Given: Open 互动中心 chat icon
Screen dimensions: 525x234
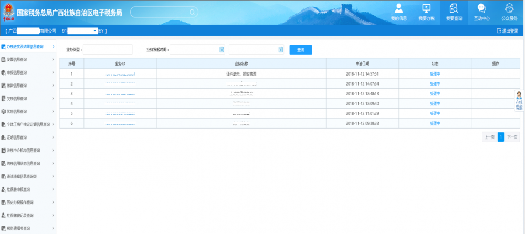Looking at the screenshot, I should pyautogui.click(x=481, y=8).
